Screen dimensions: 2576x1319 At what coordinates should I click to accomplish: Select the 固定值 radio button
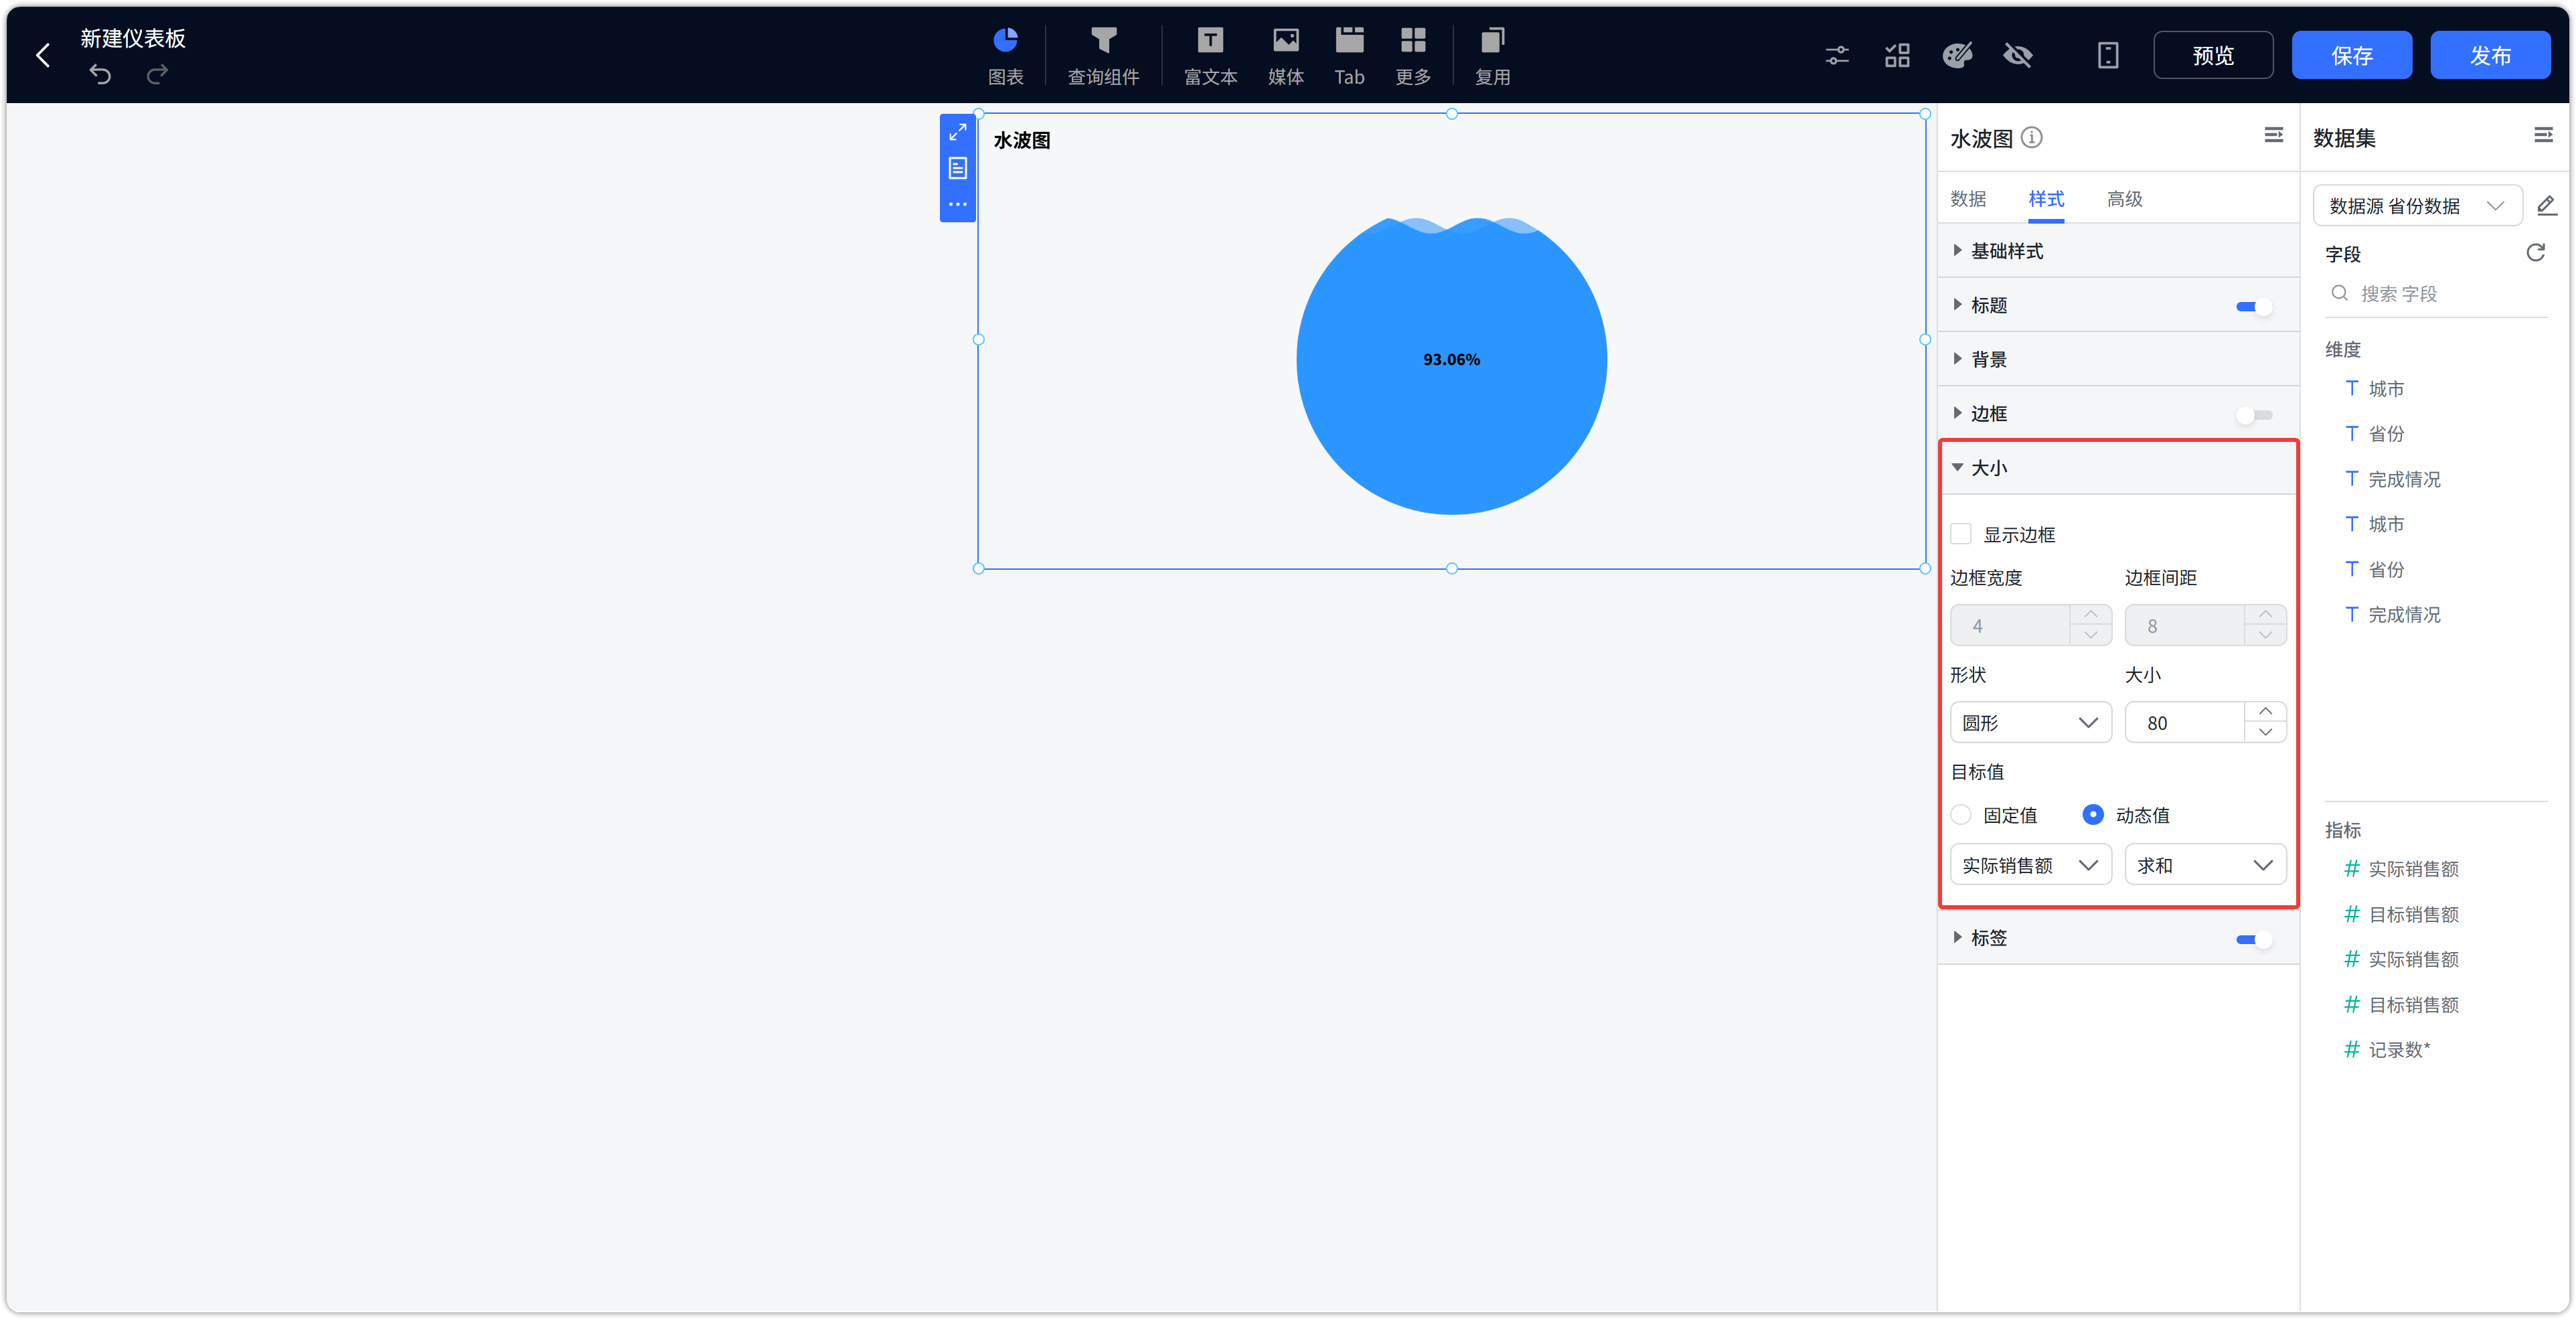(1961, 815)
